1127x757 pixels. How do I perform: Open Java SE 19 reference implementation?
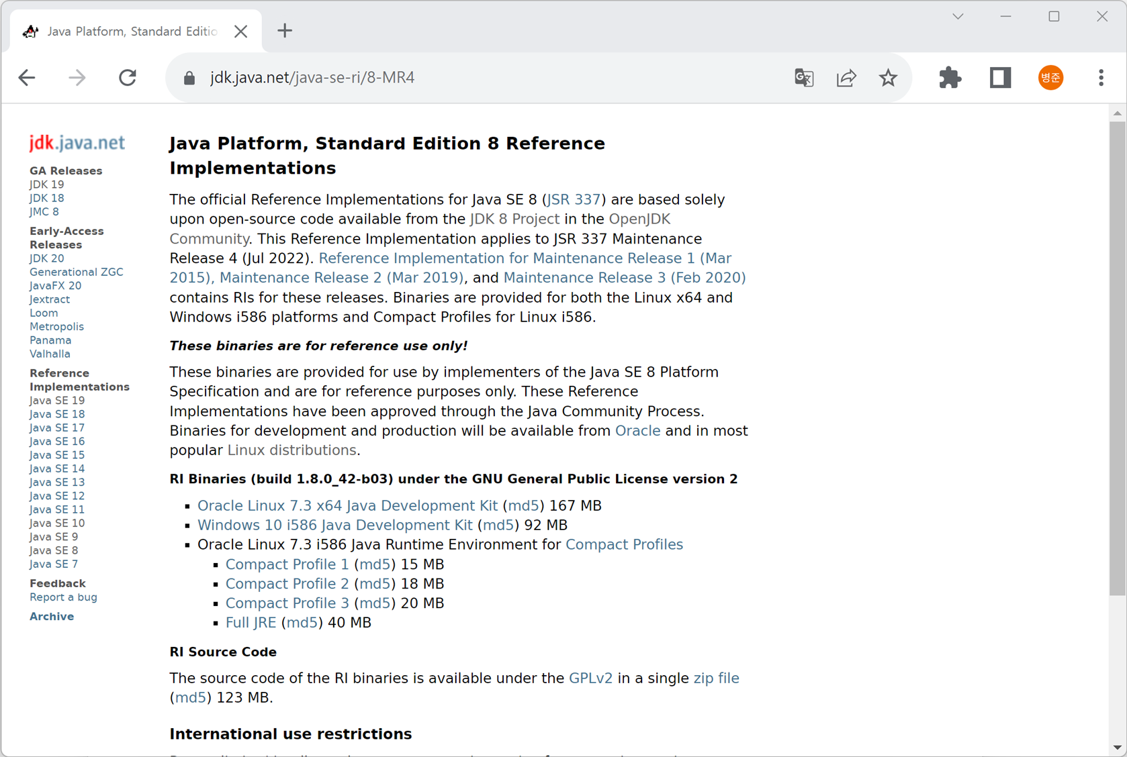tap(57, 401)
